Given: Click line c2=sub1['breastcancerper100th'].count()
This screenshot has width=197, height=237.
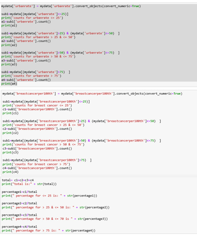Looking at the screenshot, I should tap(37, 129).
